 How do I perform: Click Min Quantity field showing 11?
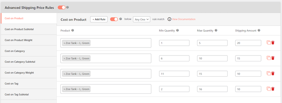click(174, 74)
